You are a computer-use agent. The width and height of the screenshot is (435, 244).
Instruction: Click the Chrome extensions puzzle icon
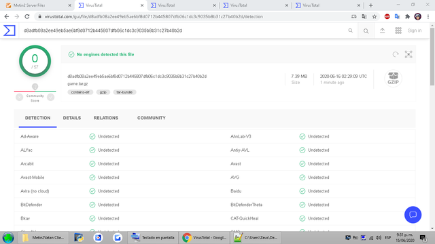click(x=407, y=16)
